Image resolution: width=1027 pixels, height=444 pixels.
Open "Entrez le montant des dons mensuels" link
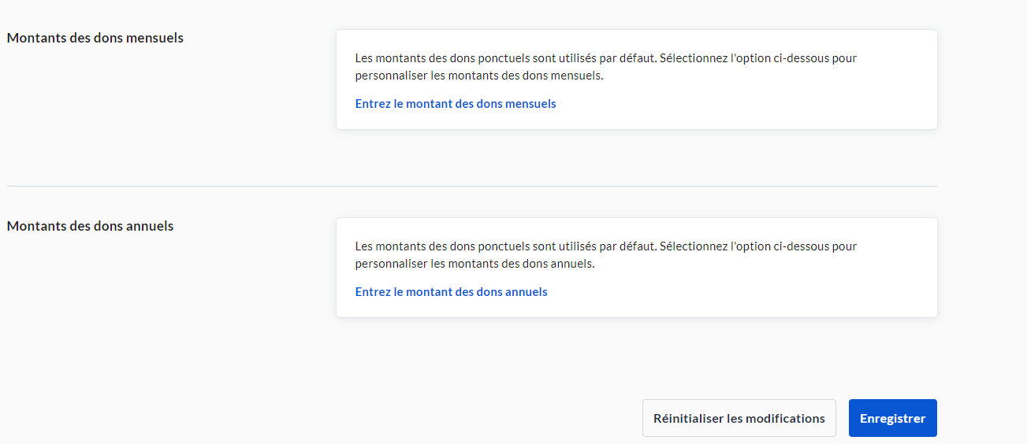456,104
